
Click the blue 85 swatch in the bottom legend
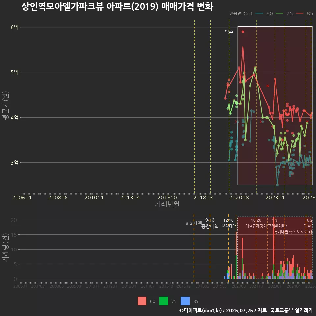pyautogui.click(x=185, y=301)
